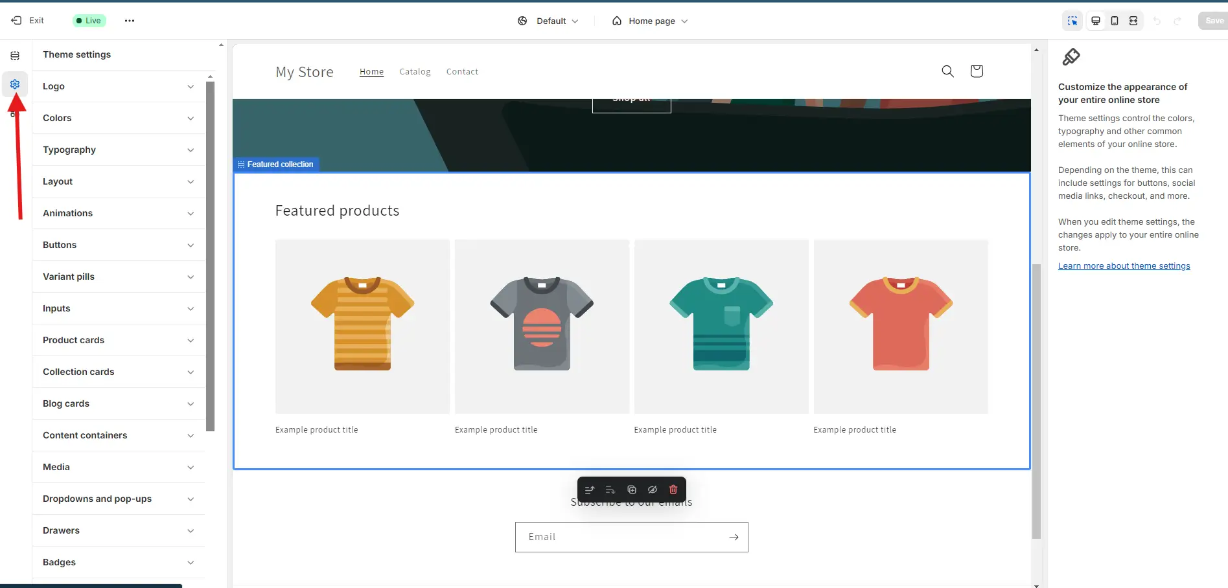Toggle the inspector selection tool
Viewport: 1228px width, 588px height.
1072,21
